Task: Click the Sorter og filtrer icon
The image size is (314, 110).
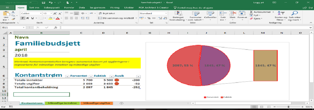Action: (281, 16)
